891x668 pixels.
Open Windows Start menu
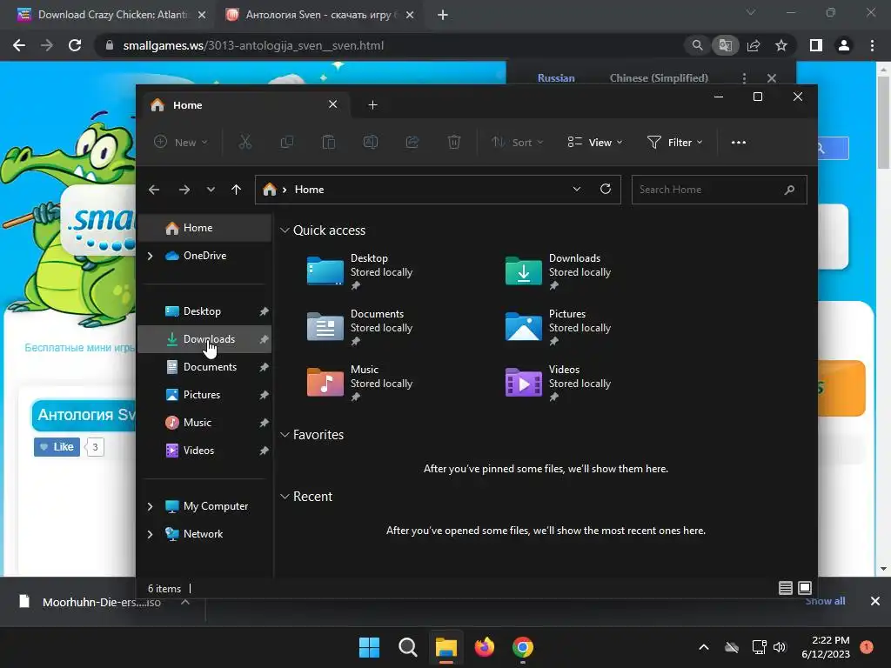click(369, 647)
